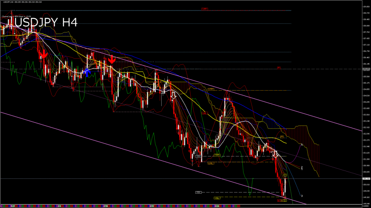The width and height of the screenshot is (371, 208).
Task: Click the red down arrow near 2/10
Action: pos(112,60)
